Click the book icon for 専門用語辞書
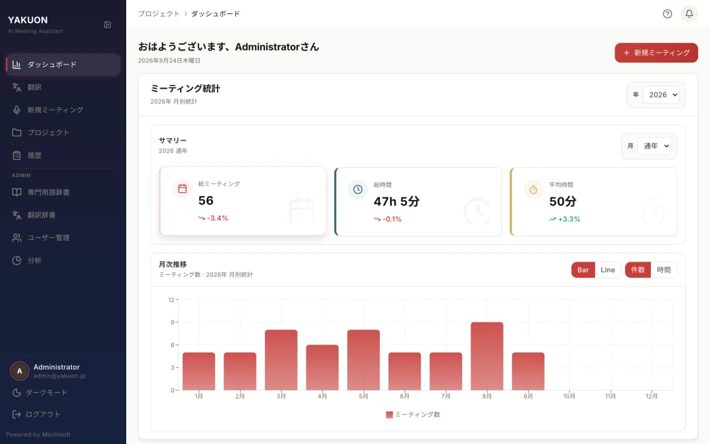The image size is (710, 444). click(16, 192)
